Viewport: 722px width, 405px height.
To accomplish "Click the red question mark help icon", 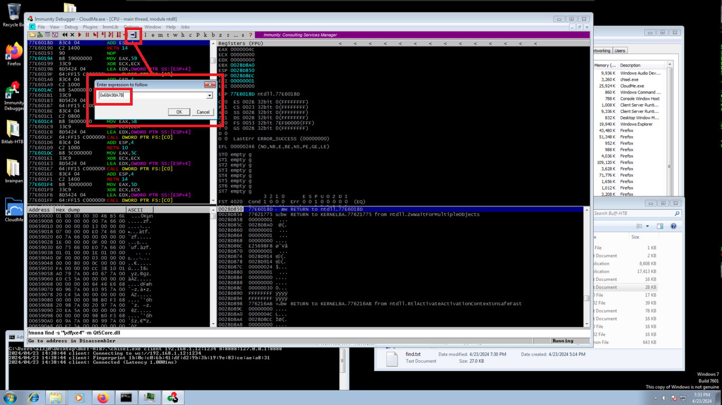I will coord(251,35).
